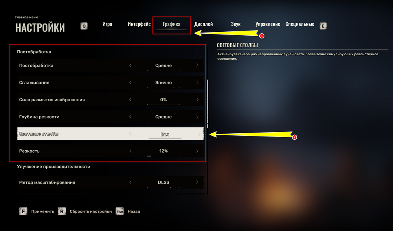Switch Глубина резкости with left arrow
393x231 pixels.
(x=130, y=117)
